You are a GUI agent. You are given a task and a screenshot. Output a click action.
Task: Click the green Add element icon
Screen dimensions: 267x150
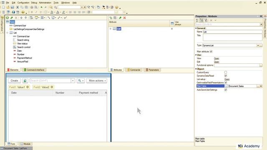[8, 17]
